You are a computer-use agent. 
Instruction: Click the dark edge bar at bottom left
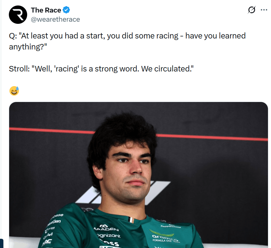coord(2,243)
